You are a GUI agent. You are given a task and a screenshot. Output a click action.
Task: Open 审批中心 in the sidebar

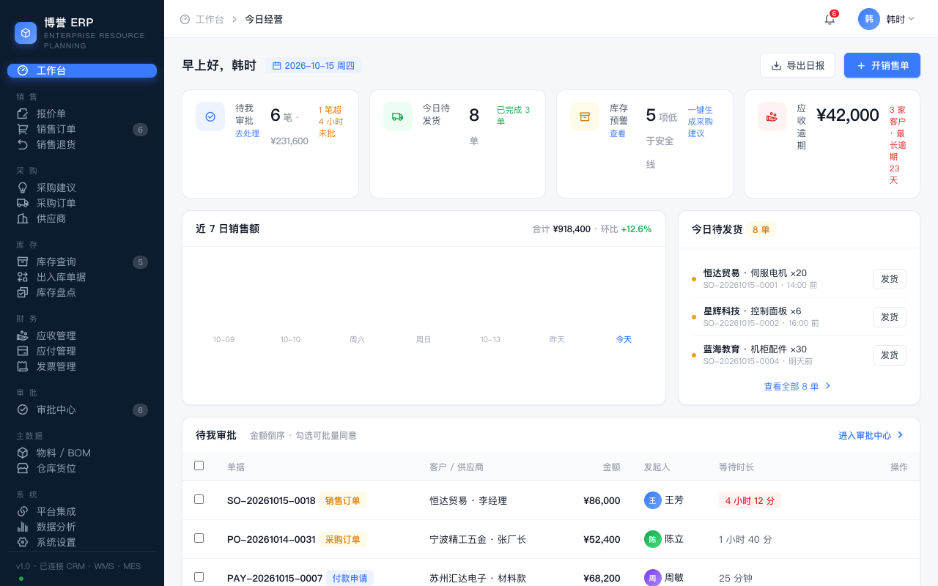pyautogui.click(x=82, y=409)
